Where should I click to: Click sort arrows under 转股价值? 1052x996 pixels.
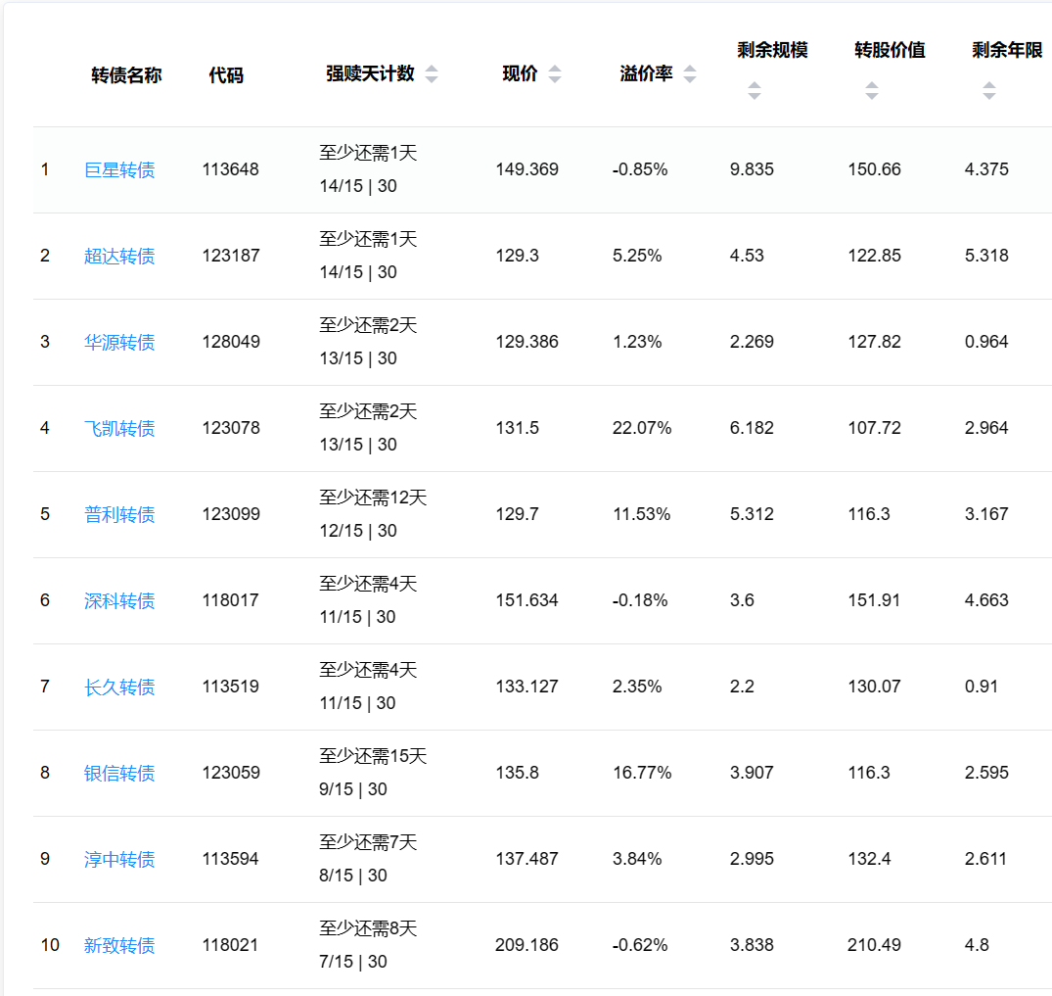point(872,91)
